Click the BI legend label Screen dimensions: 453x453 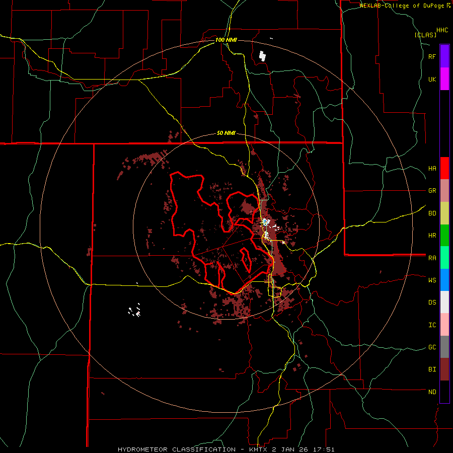coord(432,369)
